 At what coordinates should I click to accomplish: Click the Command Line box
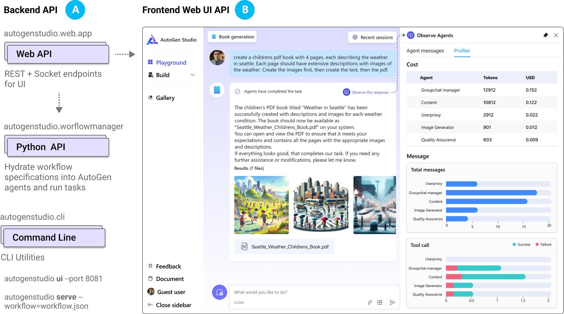[x=54, y=238]
